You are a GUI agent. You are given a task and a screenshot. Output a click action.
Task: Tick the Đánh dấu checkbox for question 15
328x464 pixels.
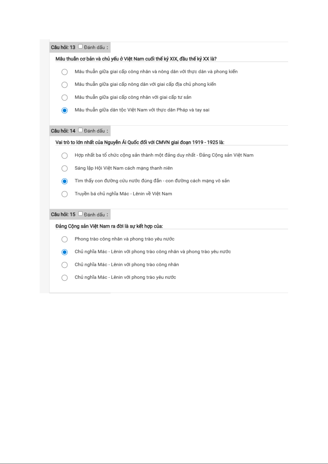(x=80, y=214)
